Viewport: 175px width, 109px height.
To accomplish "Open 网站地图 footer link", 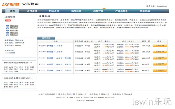I will pyautogui.click(x=128, y=94).
